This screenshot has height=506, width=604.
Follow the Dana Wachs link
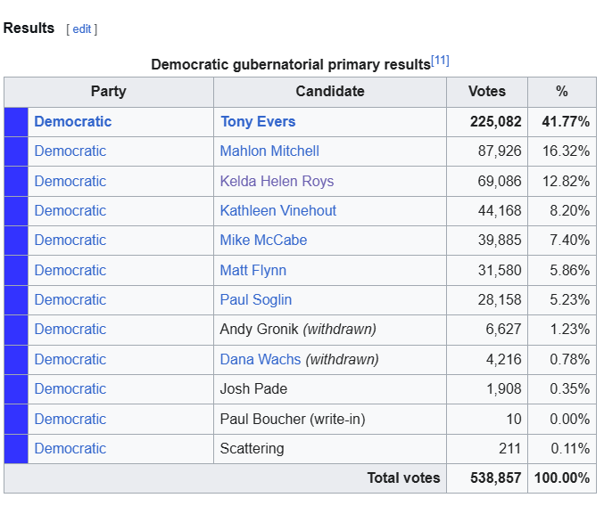(260, 359)
